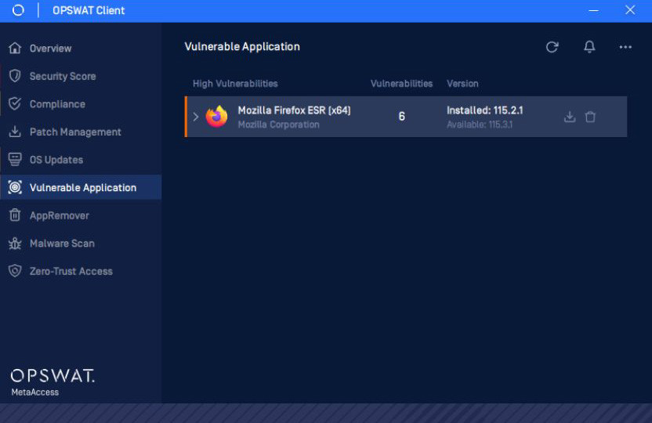Click the Mozilla Corporation vendor text
Viewport: 652px width, 423px height.
pyautogui.click(x=279, y=125)
